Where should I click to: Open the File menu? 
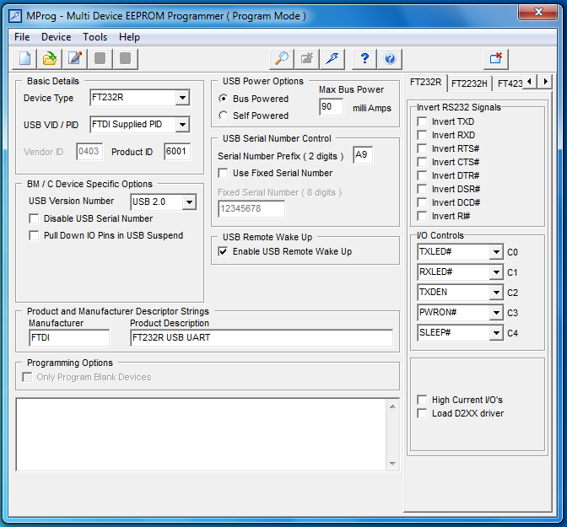tap(22, 37)
